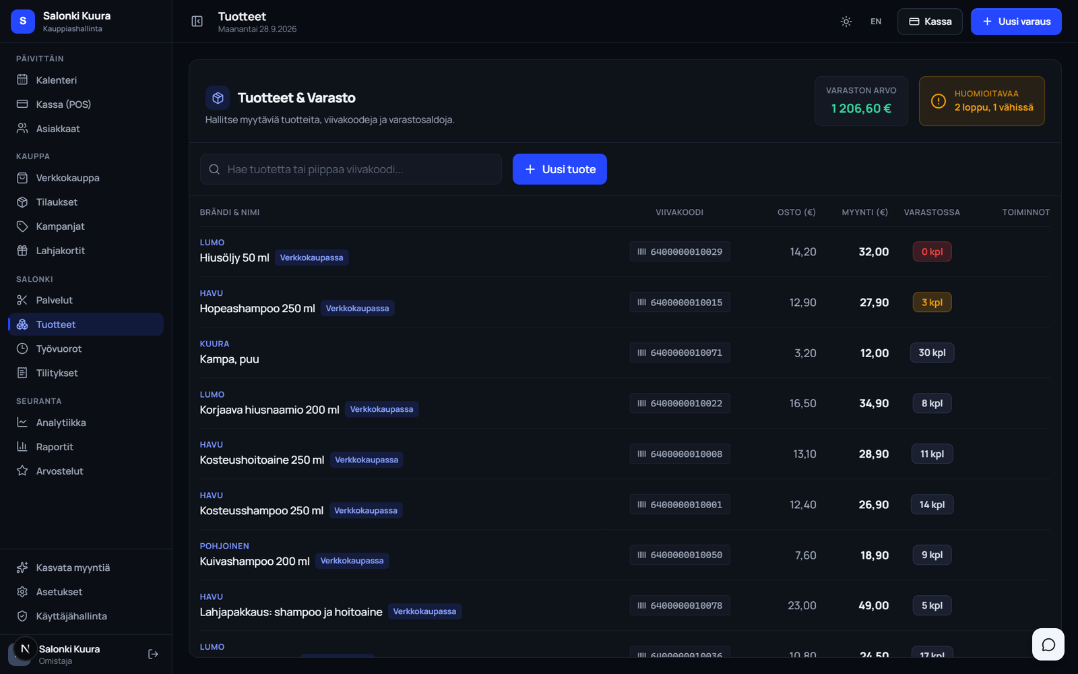Click the 0 kpl stock badge
Screen dimensions: 1078x674
[932, 251]
